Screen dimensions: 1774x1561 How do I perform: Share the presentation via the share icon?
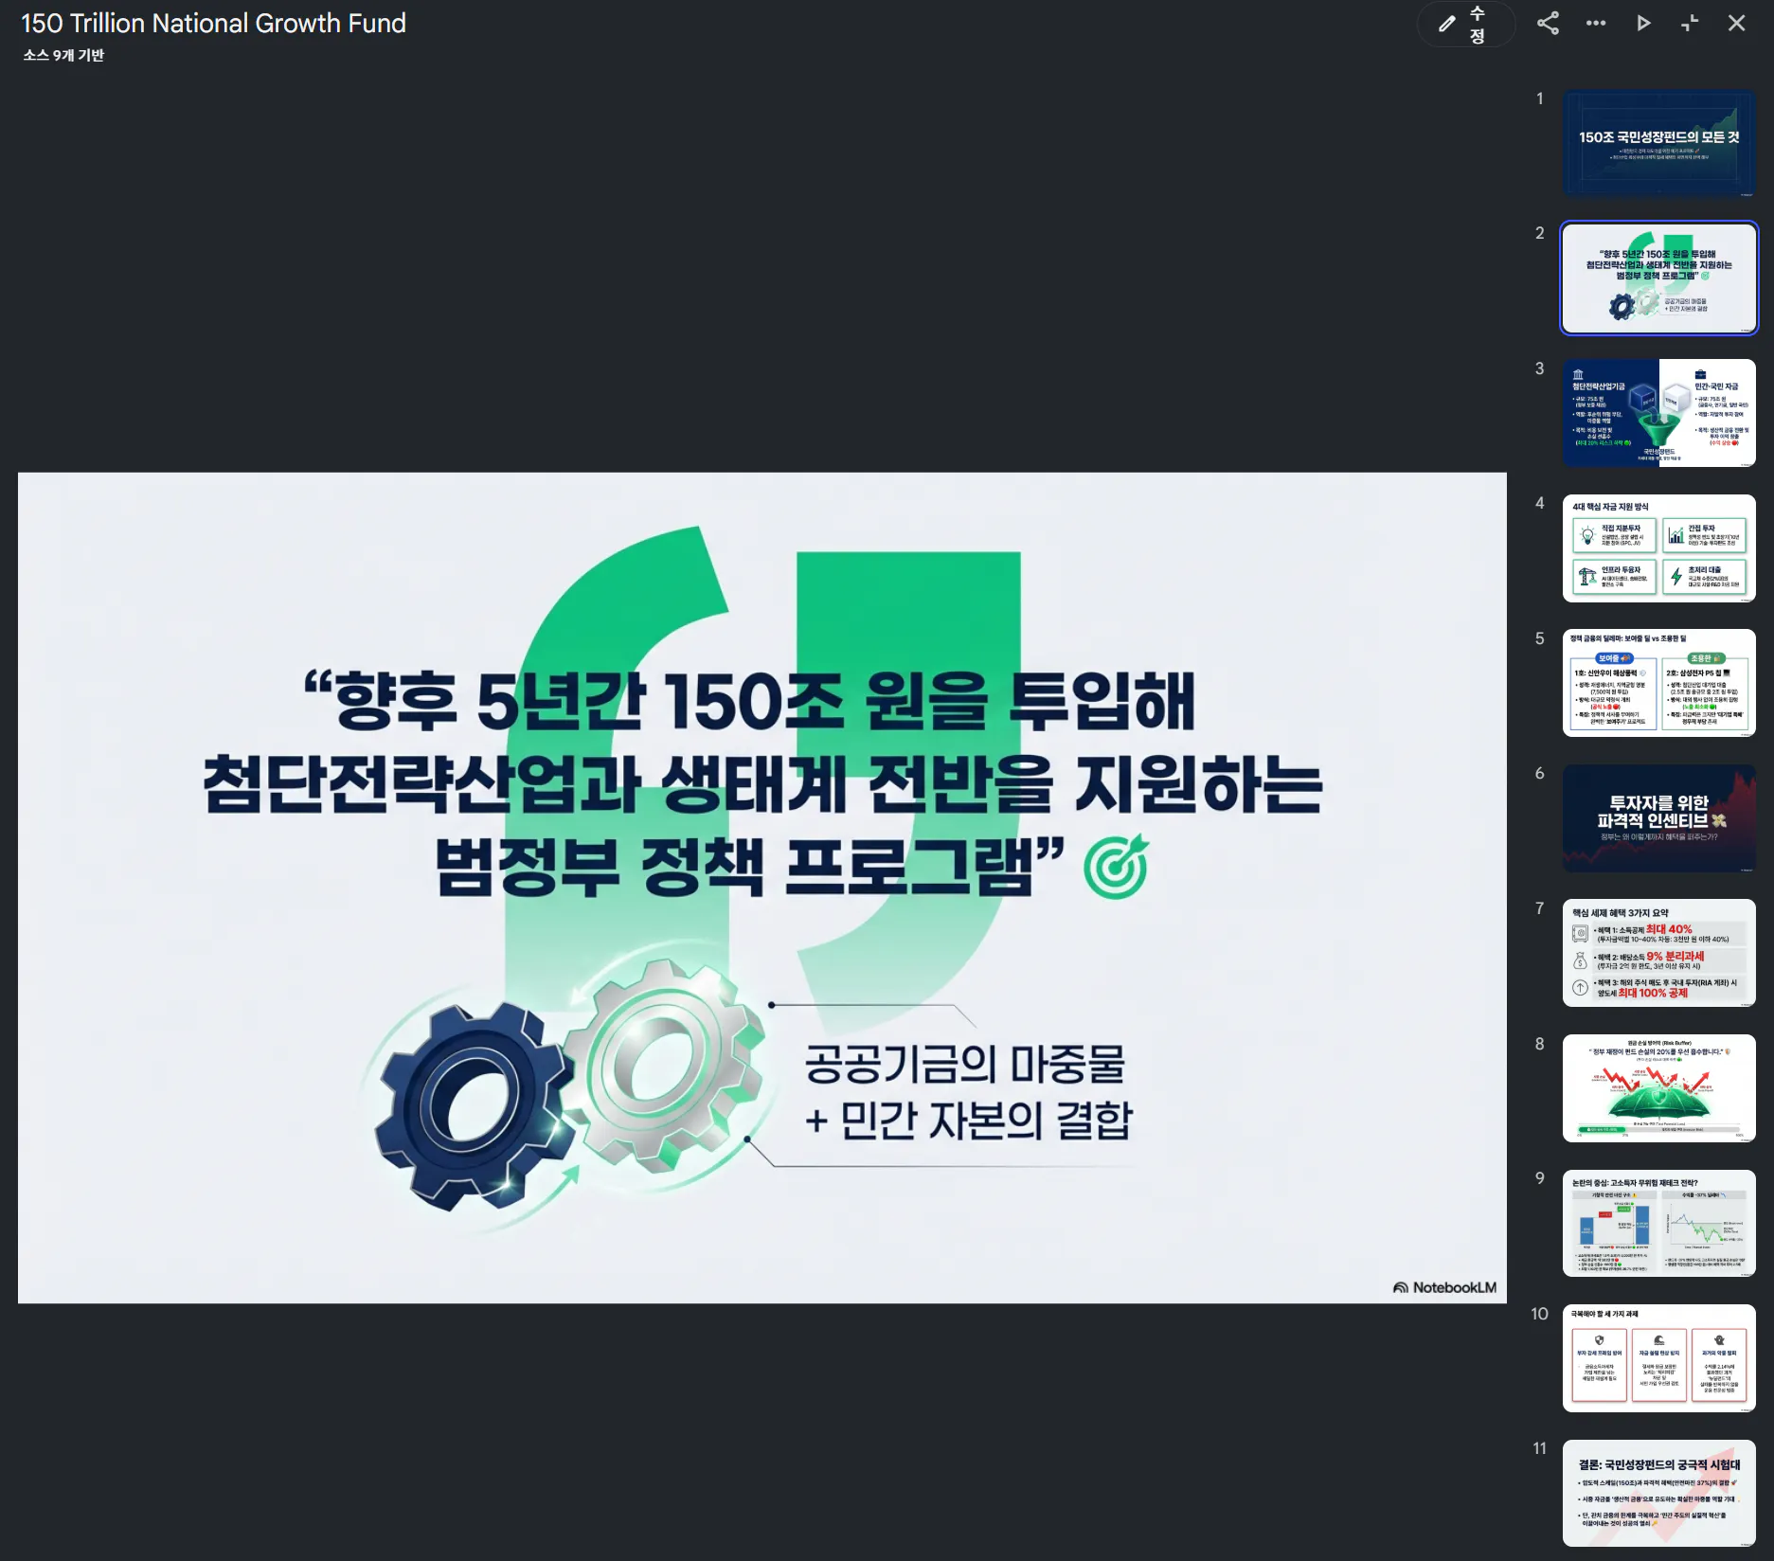1549,23
